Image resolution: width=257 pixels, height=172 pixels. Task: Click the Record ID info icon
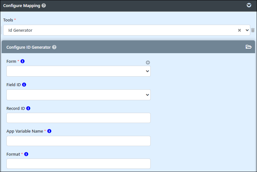pyautogui.click(x=28, y=108)
